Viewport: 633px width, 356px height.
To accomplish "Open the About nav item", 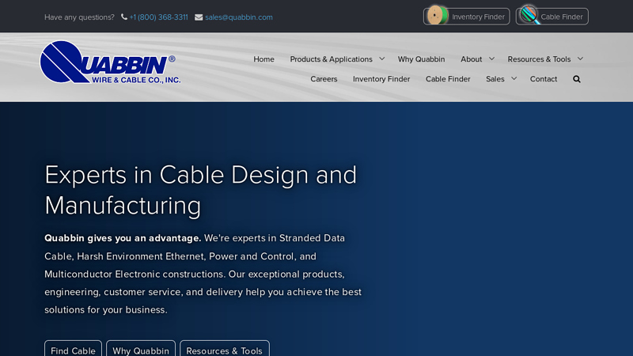I will (x=471, y=59).
